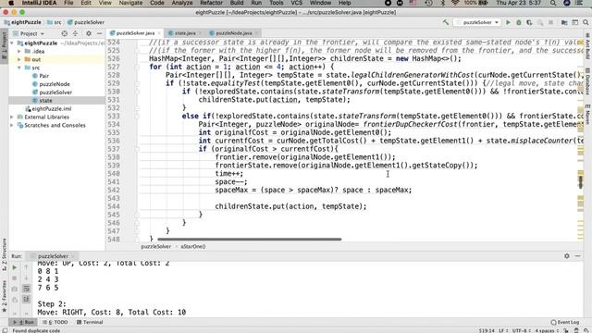Viewport: 592px width, 333px height.
Task: Open the Structure side tool window
Action: point(4,253)
